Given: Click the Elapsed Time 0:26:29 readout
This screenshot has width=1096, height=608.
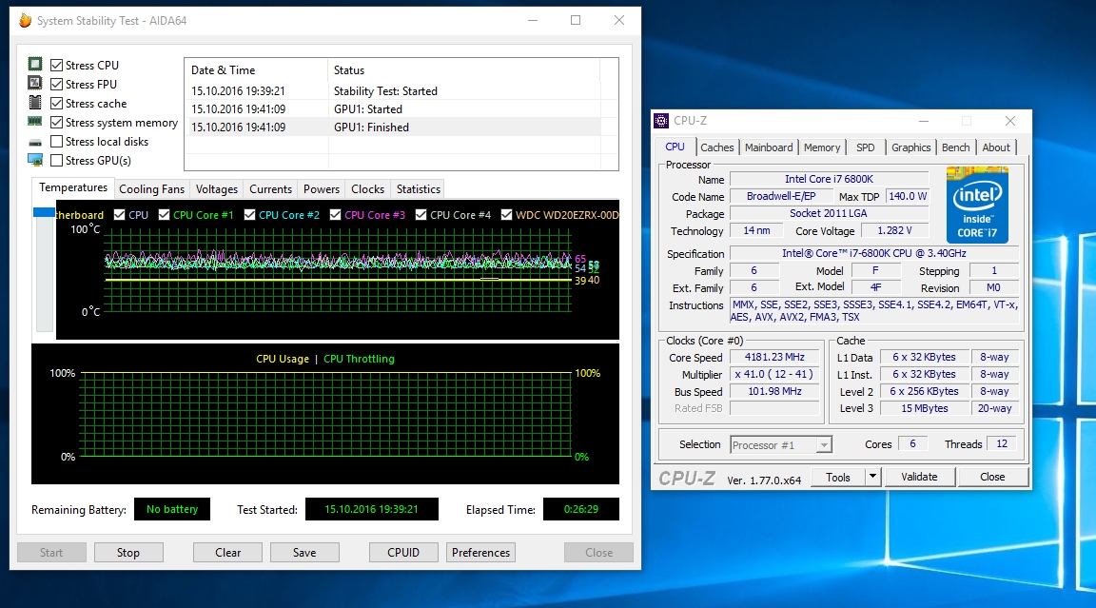Looking at the screenshot, I should (x=581, y=509).
